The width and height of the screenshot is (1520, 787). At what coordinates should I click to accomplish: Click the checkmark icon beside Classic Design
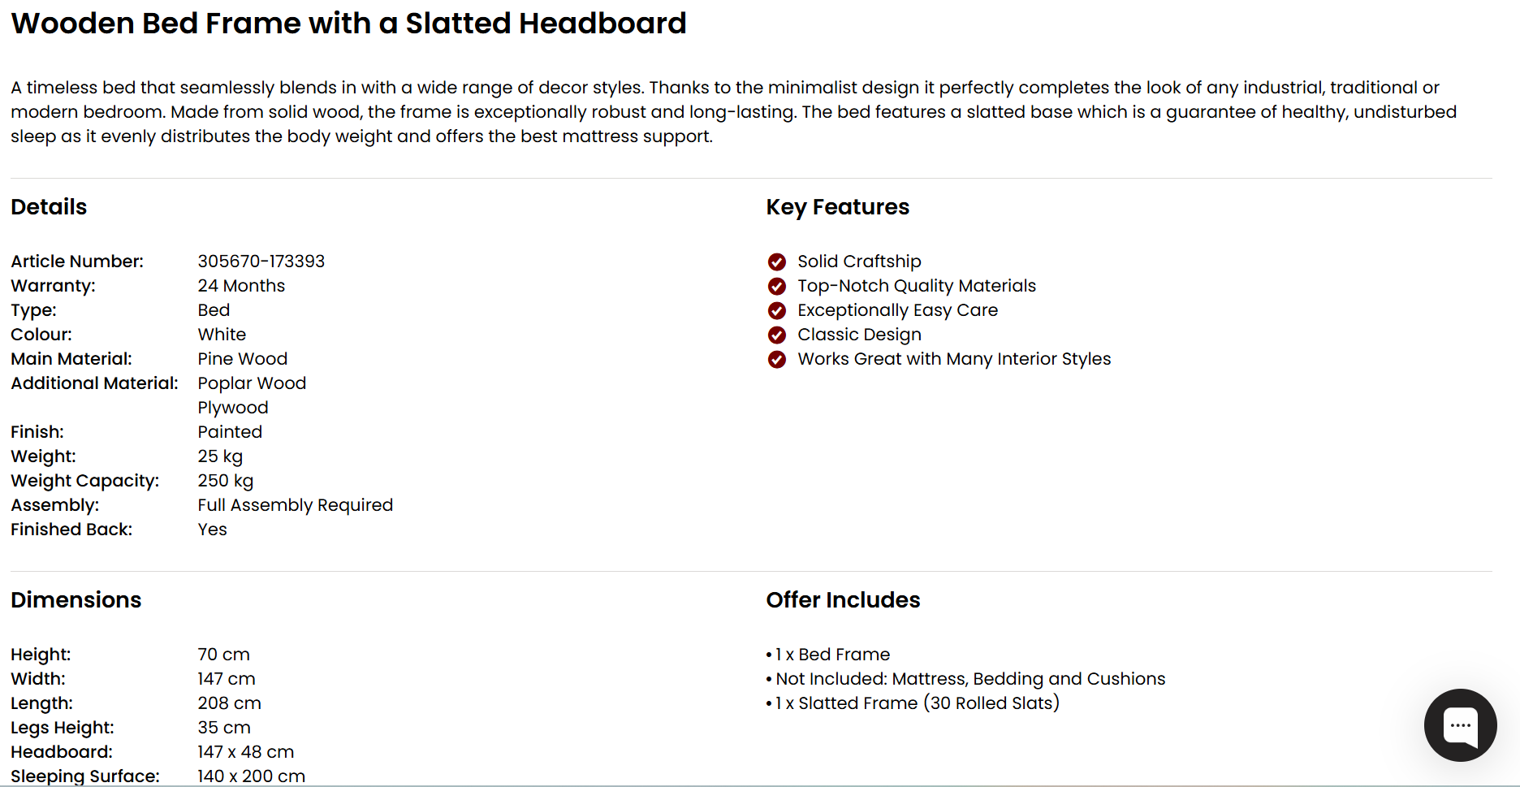(777, 335)
